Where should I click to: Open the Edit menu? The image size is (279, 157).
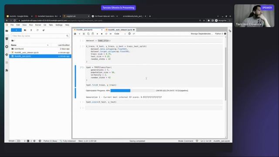pos(18,25)
